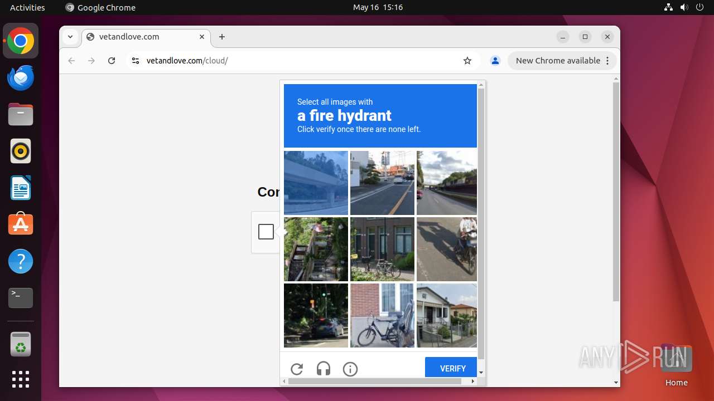Select the parked bicycle by wall tile
This screenshot has width=714, height=401.
click(x=382, y=315)
